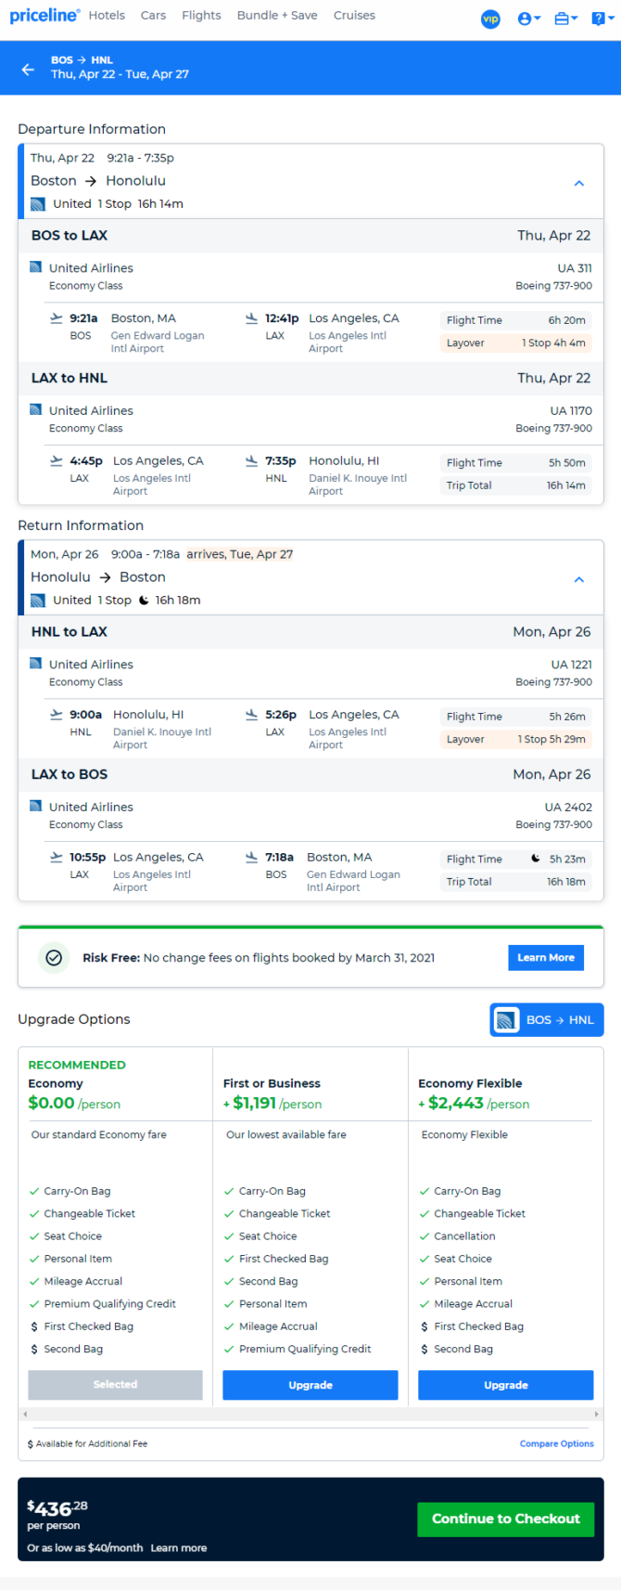This screenshot has width=621, height=1591.
Task: Collapse the departure flight details
Action: (578, 184)
